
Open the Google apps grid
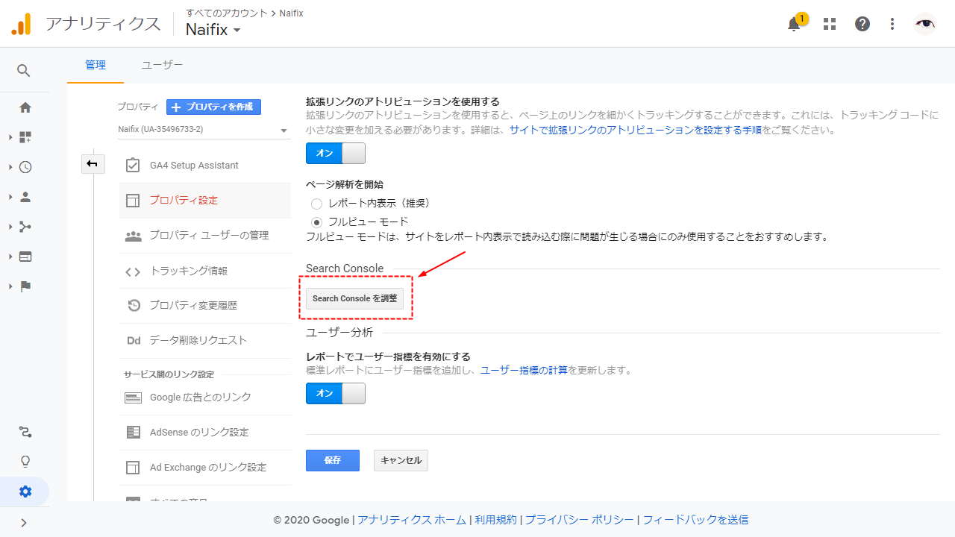(830, 24)
